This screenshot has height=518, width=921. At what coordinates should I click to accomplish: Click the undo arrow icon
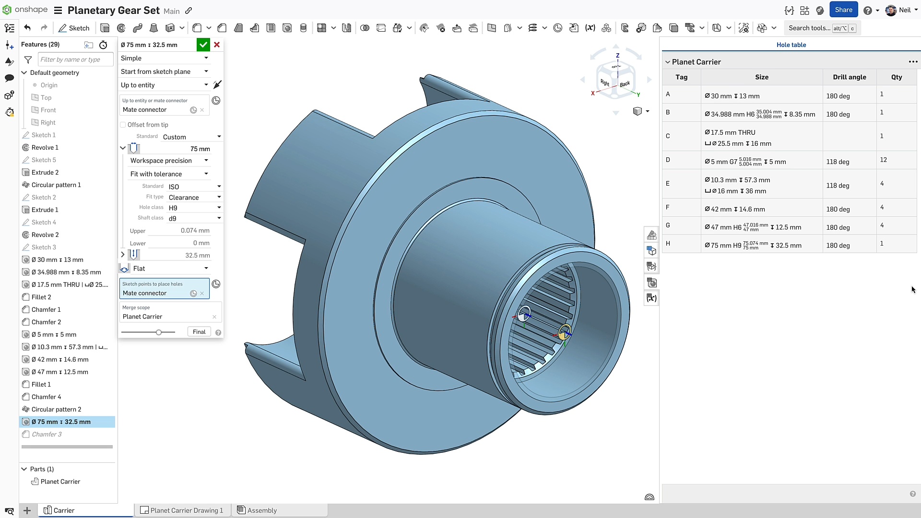pyautogui.click(x=27, y=28)
